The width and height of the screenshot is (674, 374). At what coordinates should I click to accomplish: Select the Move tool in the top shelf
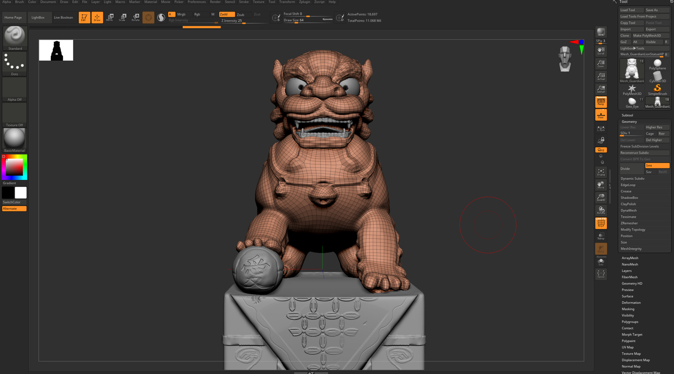pyautogui.click(x=110, y=17)
